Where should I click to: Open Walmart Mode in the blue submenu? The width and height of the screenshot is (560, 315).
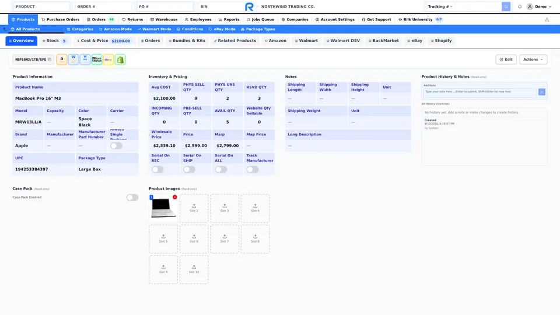tap(154, 29)
